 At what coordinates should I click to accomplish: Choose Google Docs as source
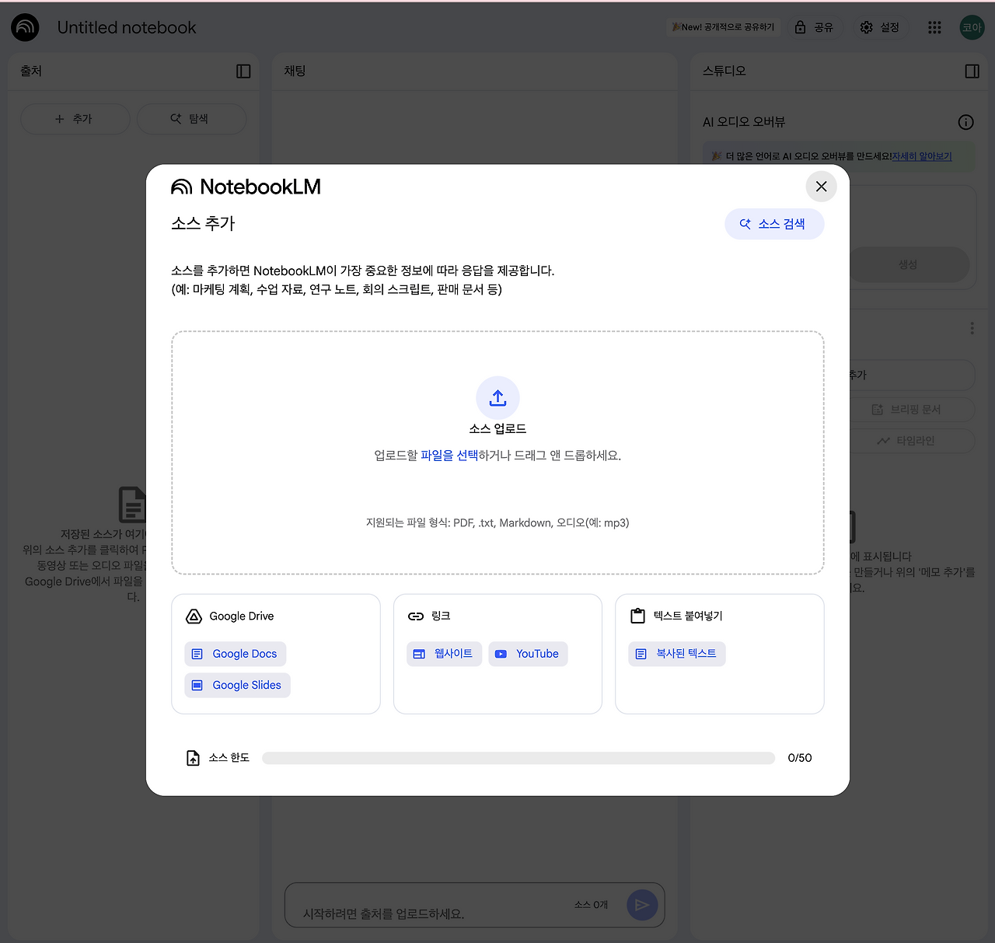(236, 654)
